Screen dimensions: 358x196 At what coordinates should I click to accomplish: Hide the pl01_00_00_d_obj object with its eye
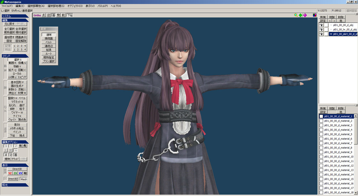tap(321, 25)
